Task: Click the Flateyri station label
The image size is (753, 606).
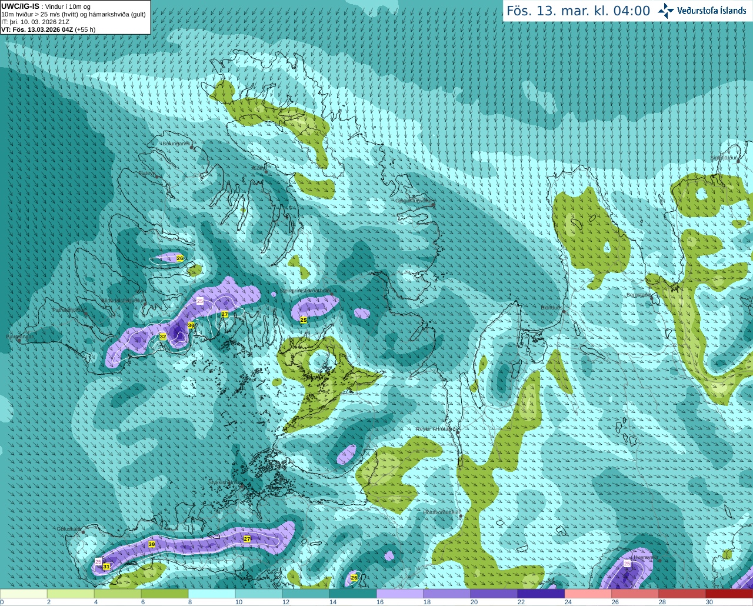Action: pos(147,173)
